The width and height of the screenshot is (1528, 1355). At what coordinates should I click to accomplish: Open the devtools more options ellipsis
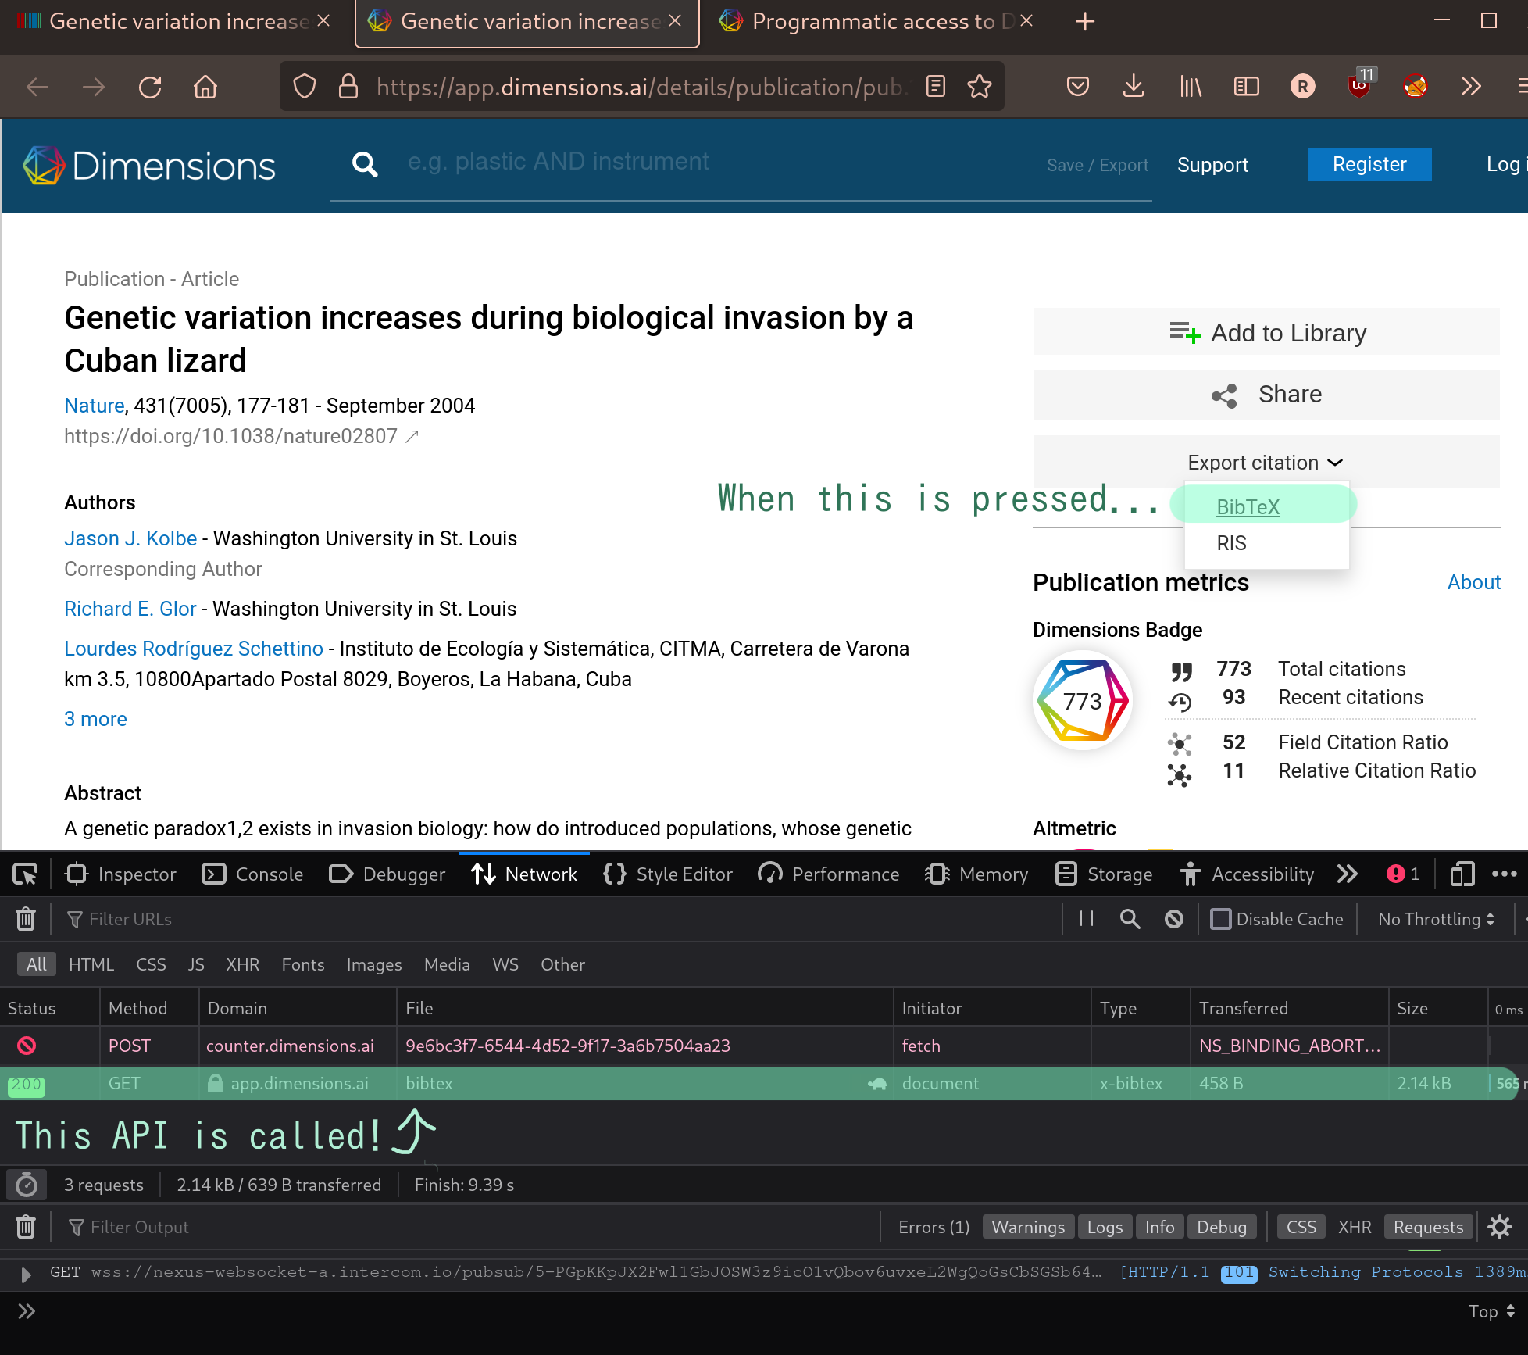click(x=1505, y=874)
